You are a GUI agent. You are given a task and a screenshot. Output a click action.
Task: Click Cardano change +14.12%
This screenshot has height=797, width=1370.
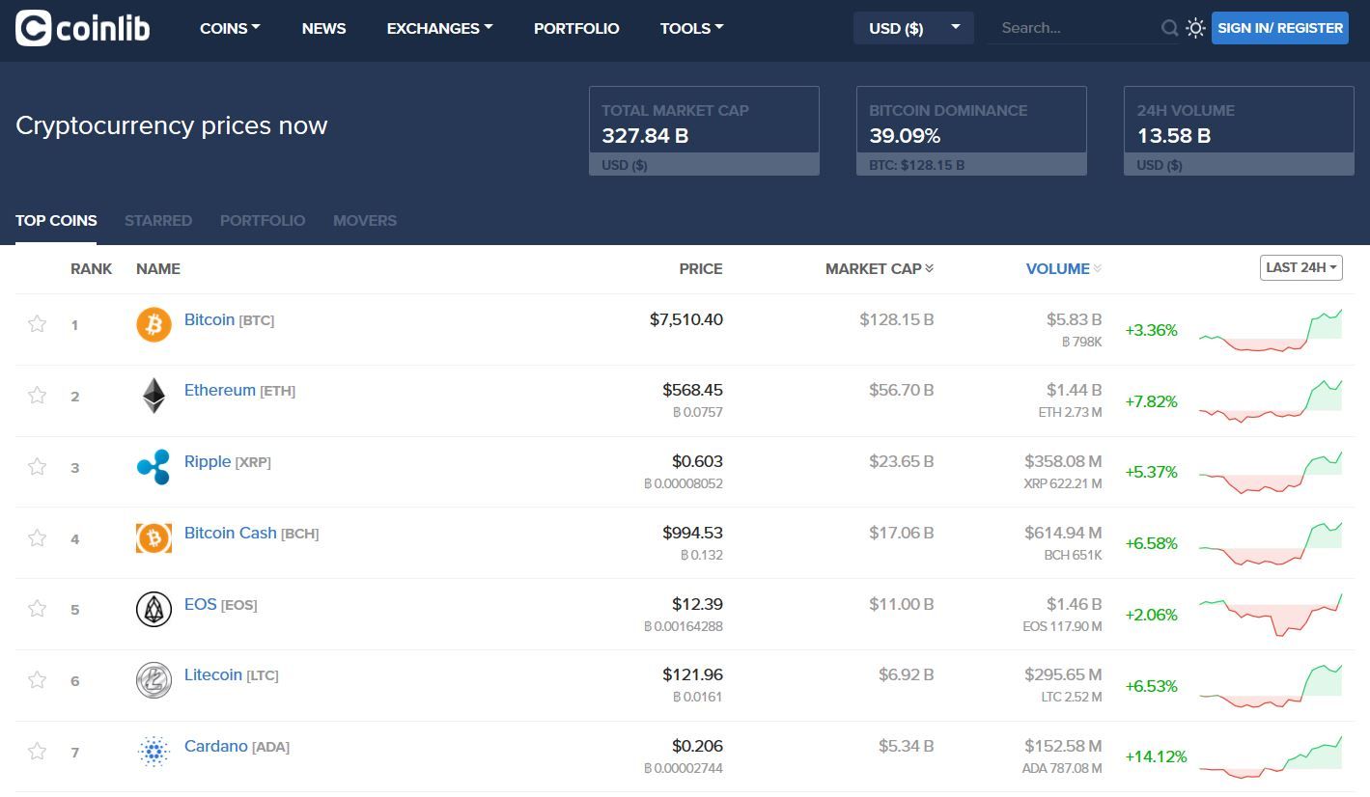tap(1156, 756)
